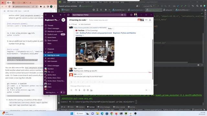Open Mentions & reactions in Slack
The height and width of the screenshot is (116, 207).
[x=55, y=32]
